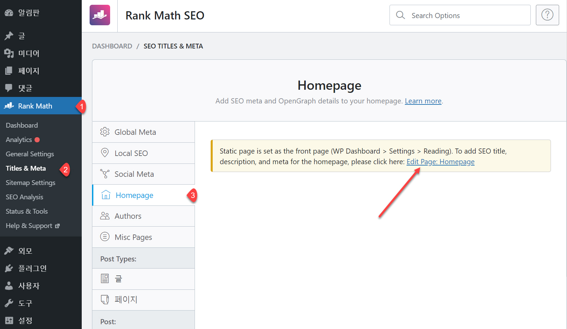Click the 페이지 pages icon in sidebar
This screenshot has width=567, height=329.
[9, 71]
